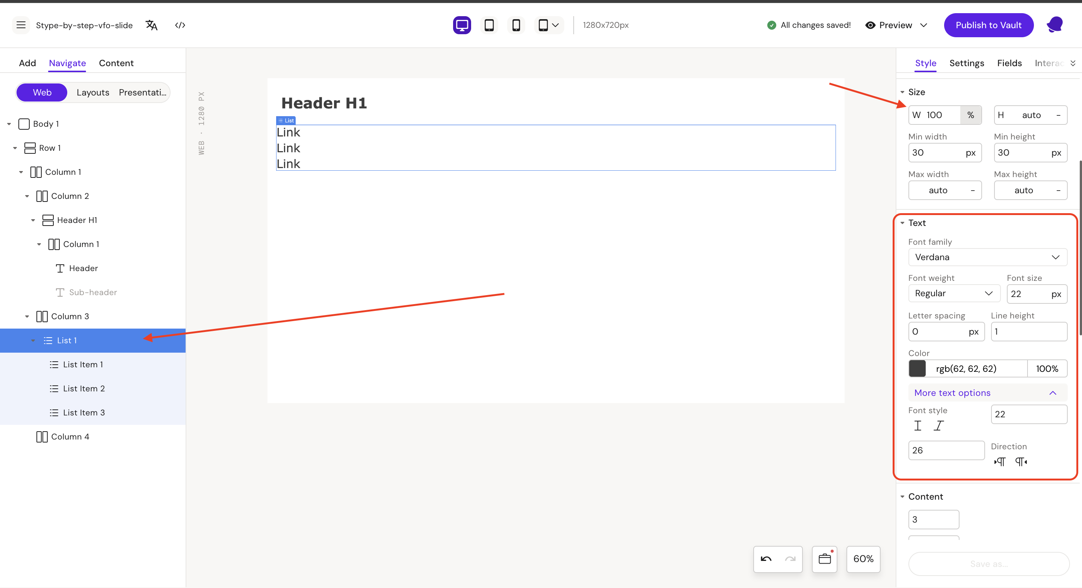Viewport: 1082px width, 588px height.
Task: Open the Preview options chevron
Action: (923, 25)
